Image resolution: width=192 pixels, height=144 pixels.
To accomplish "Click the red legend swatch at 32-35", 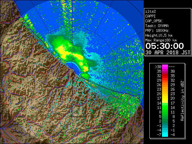I will pyautogui.click(x=165, y=76).
